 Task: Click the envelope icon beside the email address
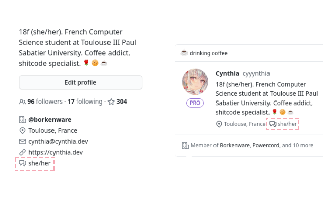pyautogui.click(x=22, y=141)
